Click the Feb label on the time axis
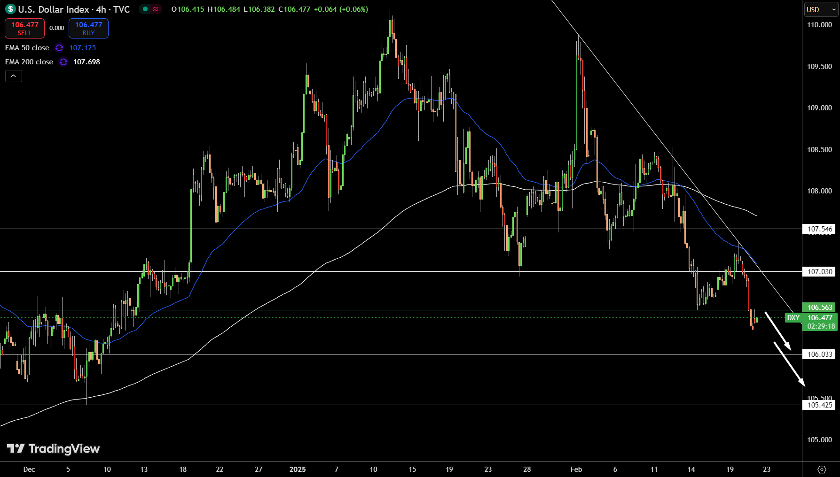 click(x=576, y=469)
